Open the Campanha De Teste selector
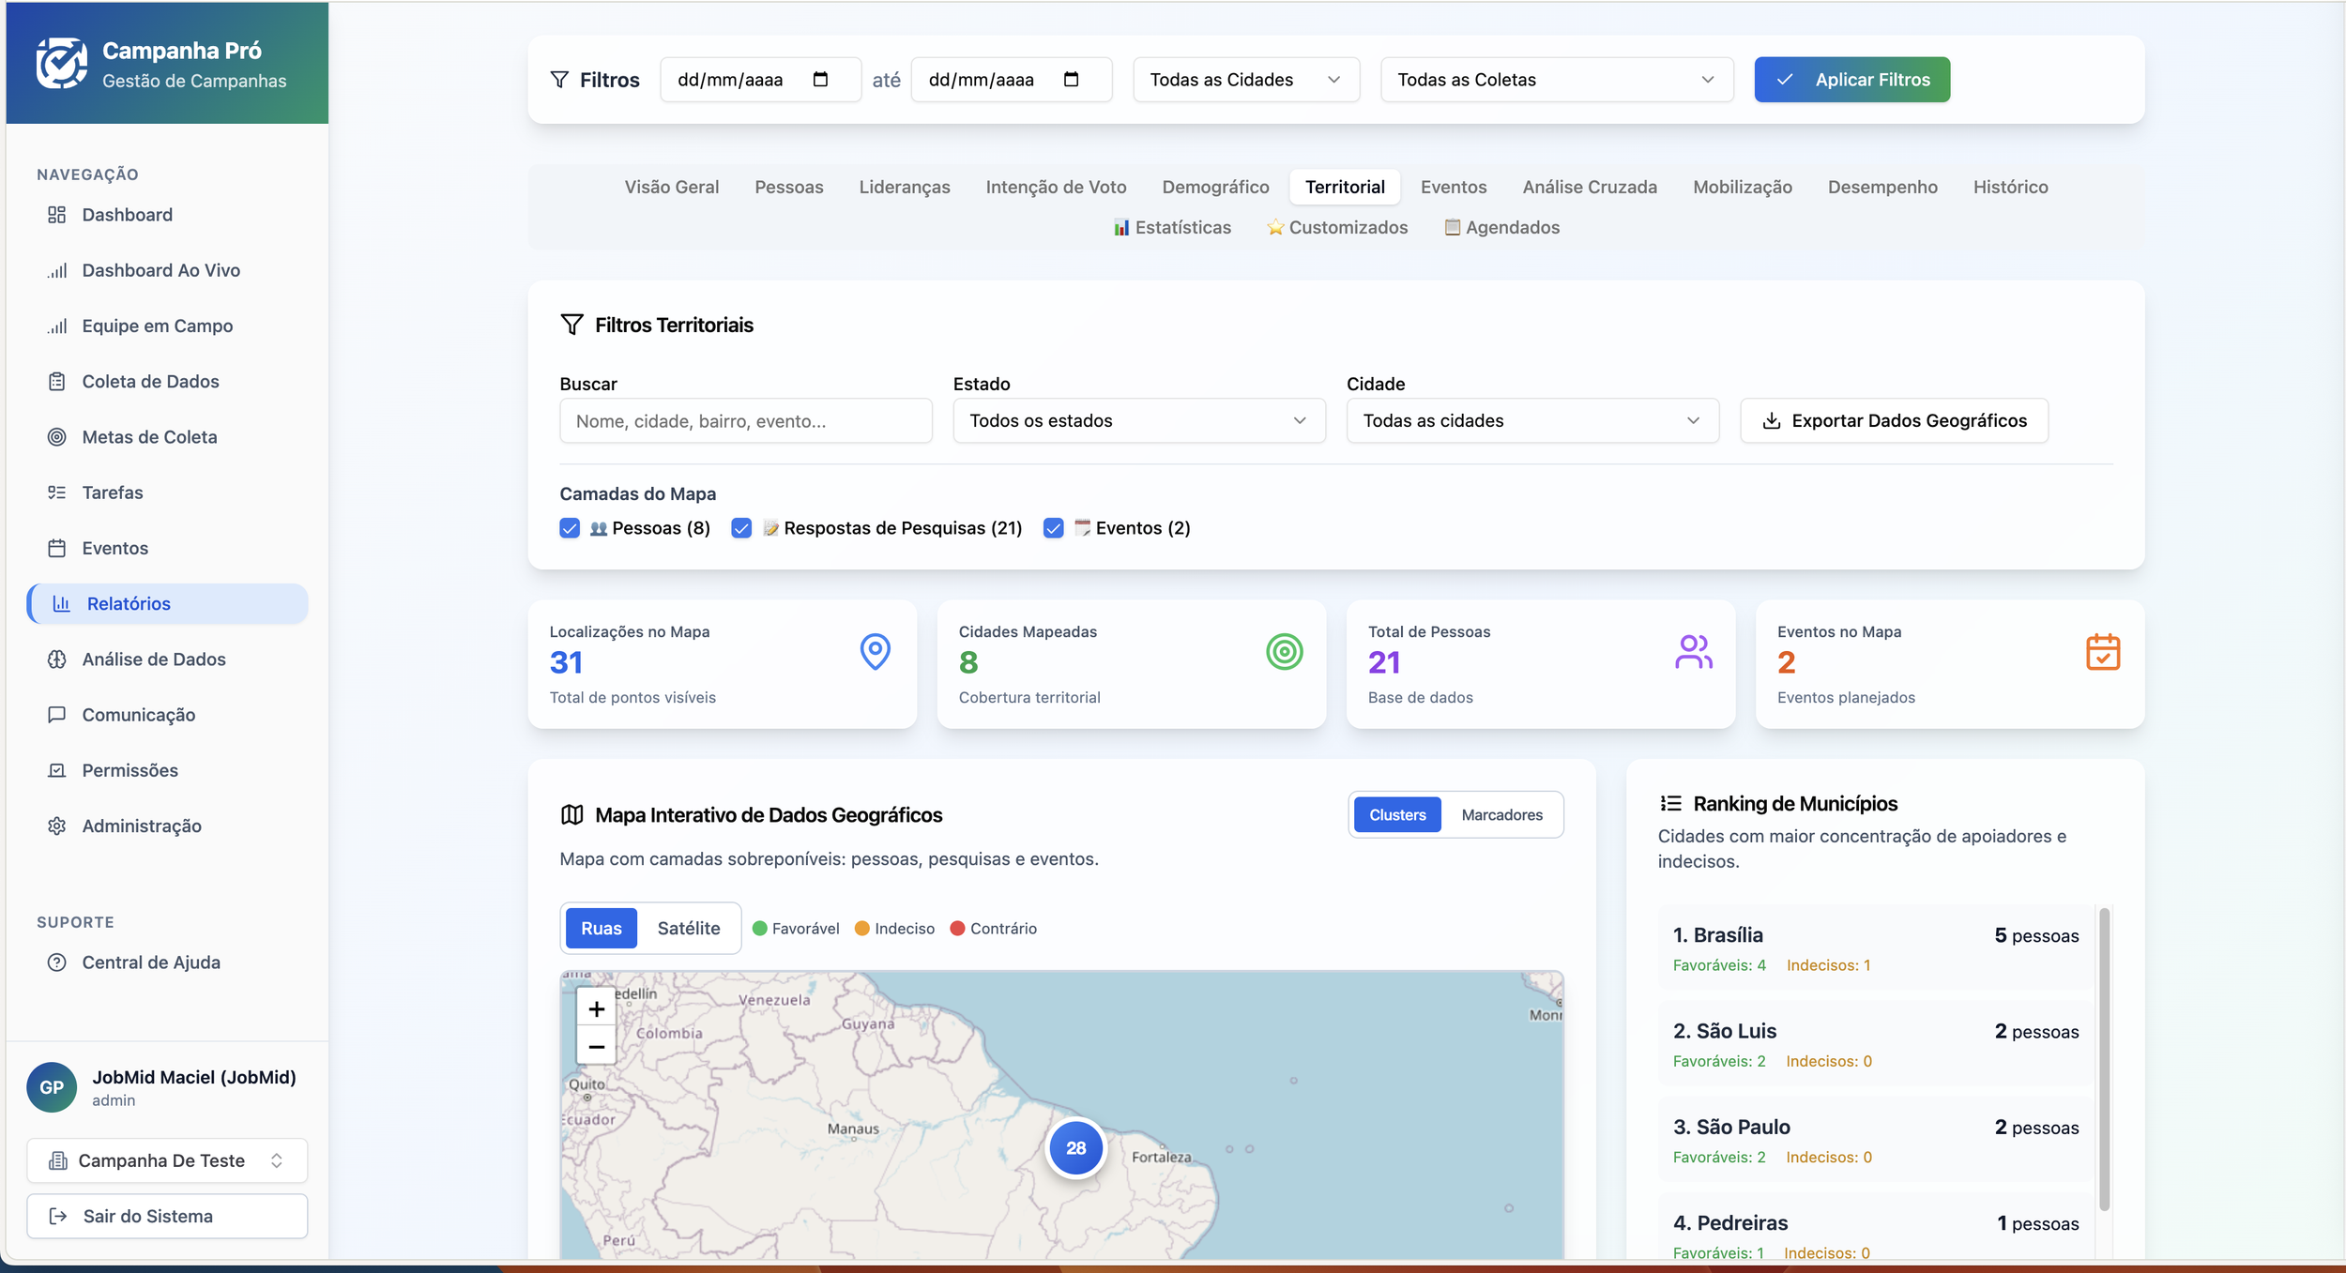Screen dimensions: 2346x1273 click(x=167, y=1161)
